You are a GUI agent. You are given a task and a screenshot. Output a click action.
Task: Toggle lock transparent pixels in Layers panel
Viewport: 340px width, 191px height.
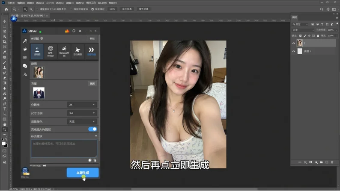click(x=300, y=36)
